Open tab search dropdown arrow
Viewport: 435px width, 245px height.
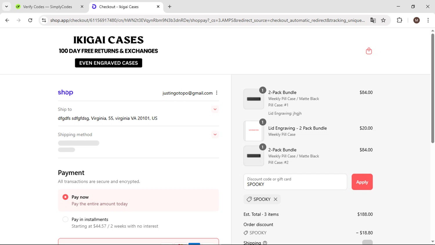6,6
